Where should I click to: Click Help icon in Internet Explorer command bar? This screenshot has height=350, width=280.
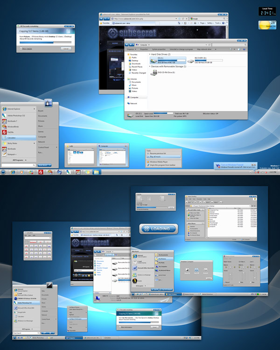click(223, 23)
